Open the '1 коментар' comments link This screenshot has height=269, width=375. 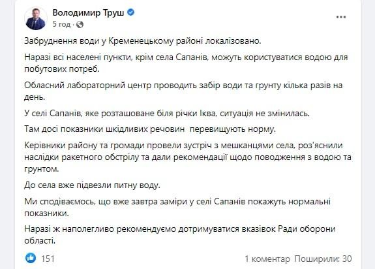(x=267, y=259)
